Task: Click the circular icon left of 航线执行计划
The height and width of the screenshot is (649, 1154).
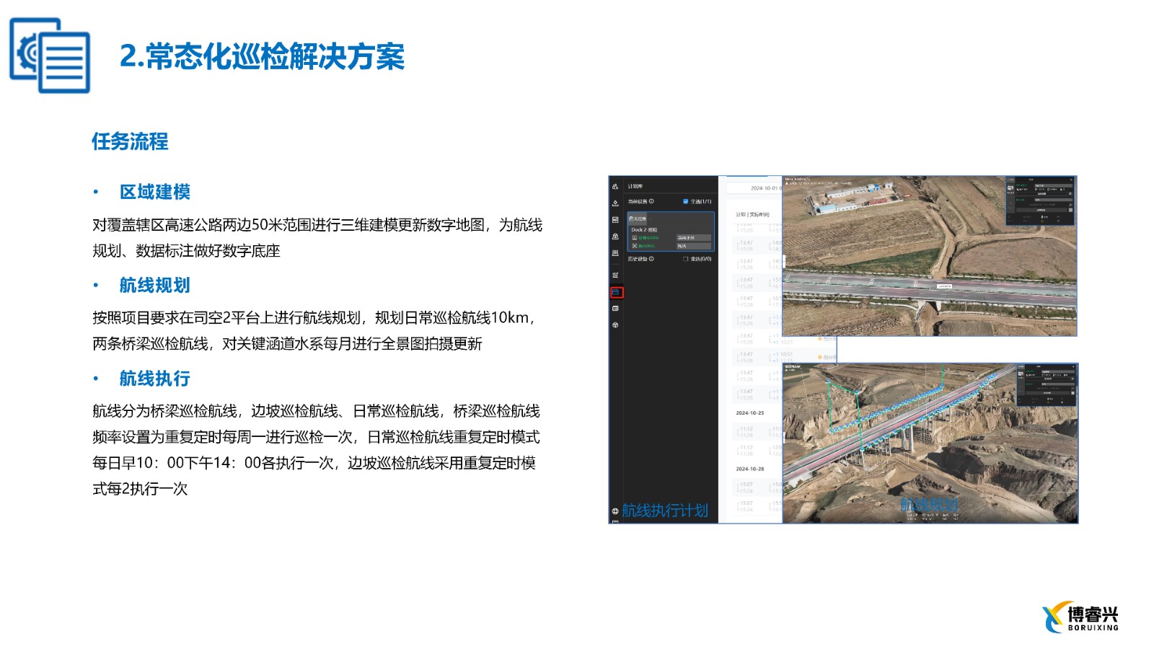Action: [615, 511]
